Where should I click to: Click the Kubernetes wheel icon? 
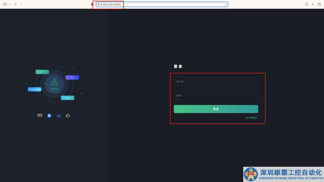coord(49,116)
